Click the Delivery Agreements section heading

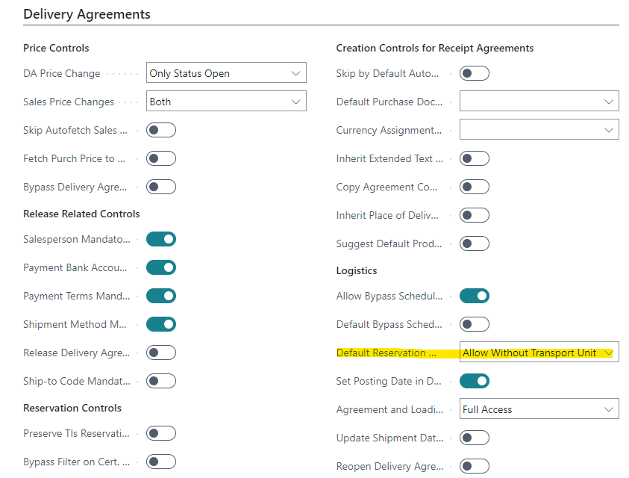87,14
